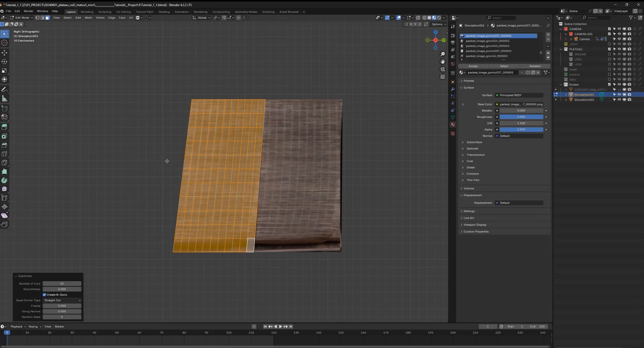The image size is (644, 348).
Task: Open the Global transform orientation dropdown
Action: tap(202, 18)
